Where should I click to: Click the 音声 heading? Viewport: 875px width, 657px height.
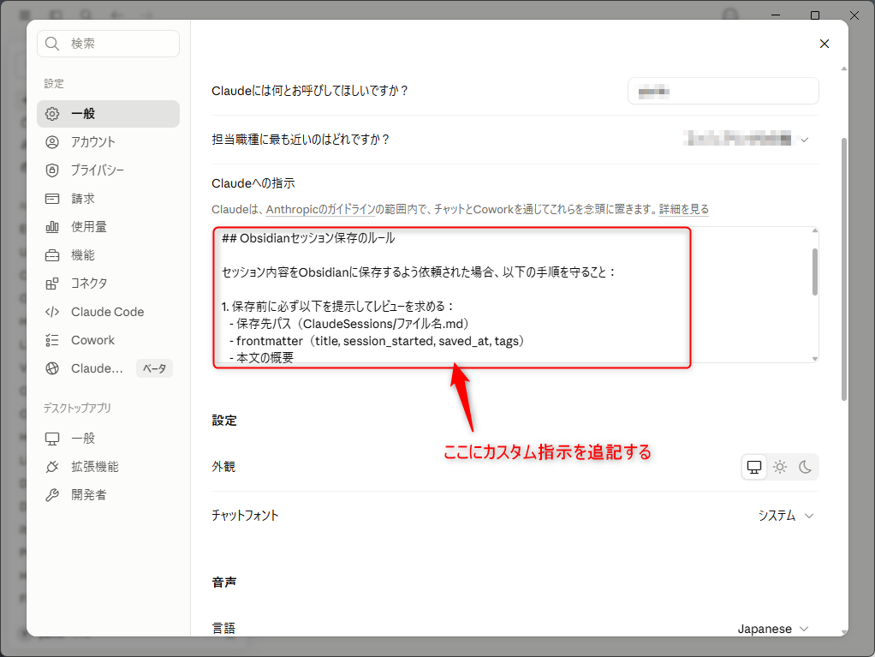click(223, 582)
